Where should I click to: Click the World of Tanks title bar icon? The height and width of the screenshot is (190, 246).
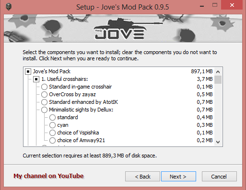[9, 7]
